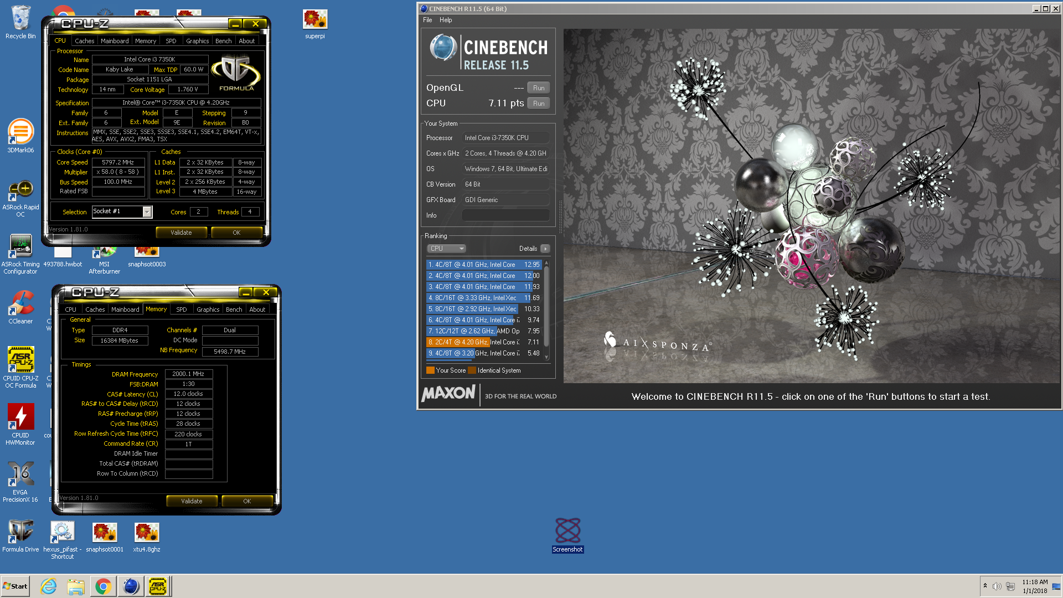Switch to the CPU-Z taskbar icon
Image resolution: width=1063 pixels, height=598 pixels.
click(158, 586)
